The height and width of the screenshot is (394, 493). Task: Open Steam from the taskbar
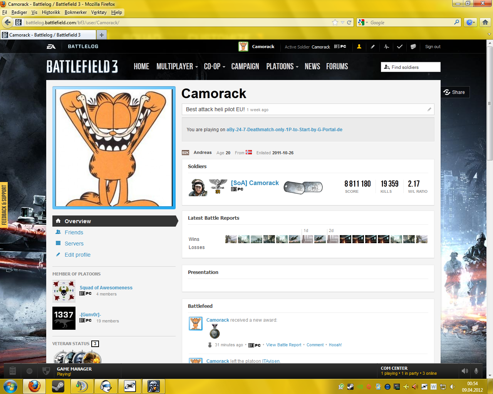pyautogui.click(x=58, y=386)
